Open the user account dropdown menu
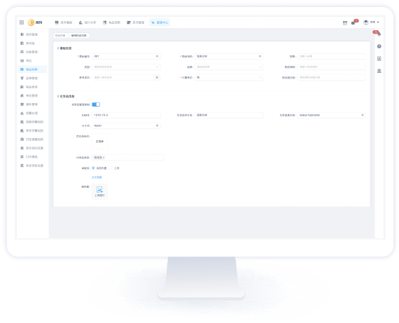399x323 pixels. click(371, 22)
